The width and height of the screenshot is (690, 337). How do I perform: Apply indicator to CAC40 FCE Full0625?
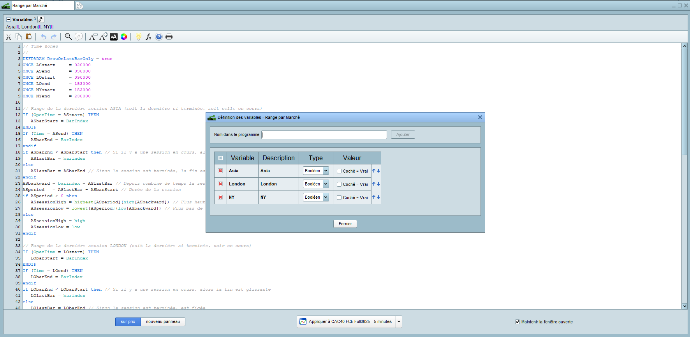point(347,322)
